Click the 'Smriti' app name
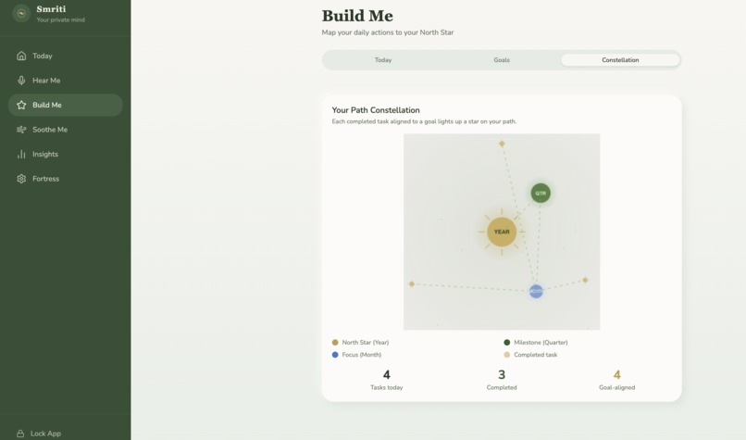The image size is (746, 440). point(52,9)
